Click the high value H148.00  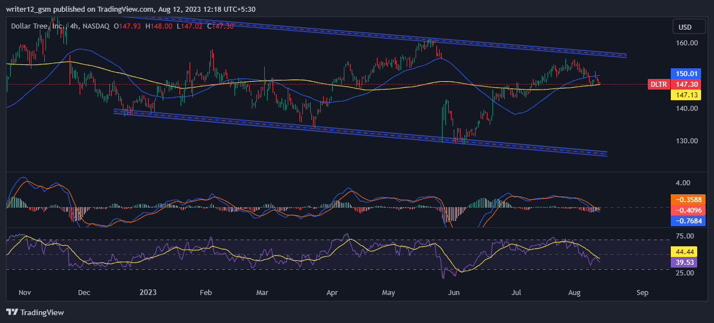click(x=158, y=26)
